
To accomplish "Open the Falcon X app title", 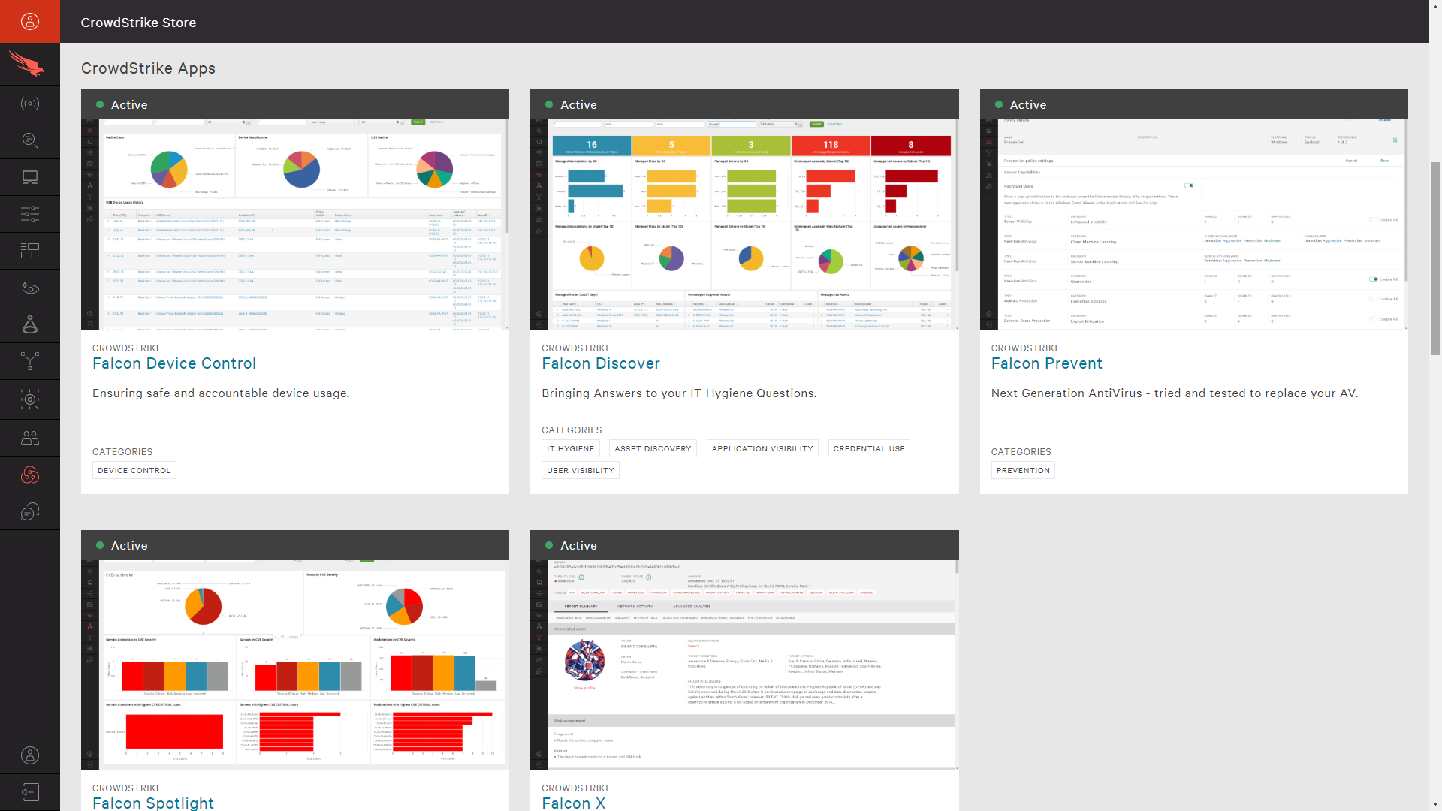I will point(573,803).
